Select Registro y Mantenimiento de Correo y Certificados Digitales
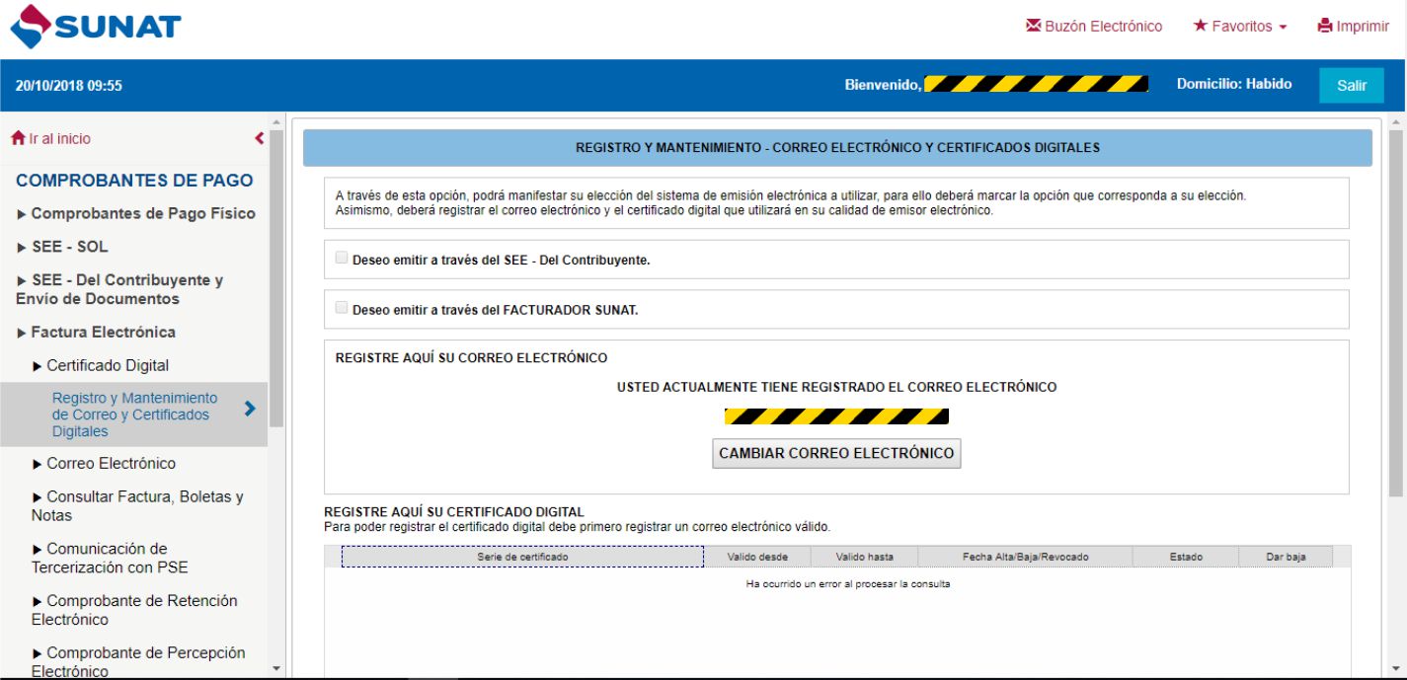Image resolution: width=1407 pixels, height=680 pixels. pyautogui.click(x=135, y=415)
